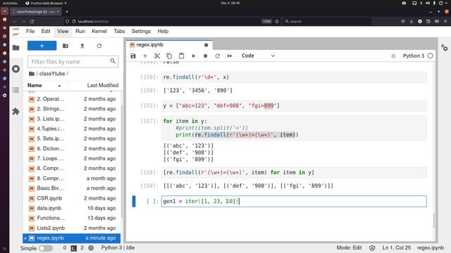This screenshot has height=253, width=451.
Task: Click Ln 1, Col 25 status entry
Action: point(396,248)
